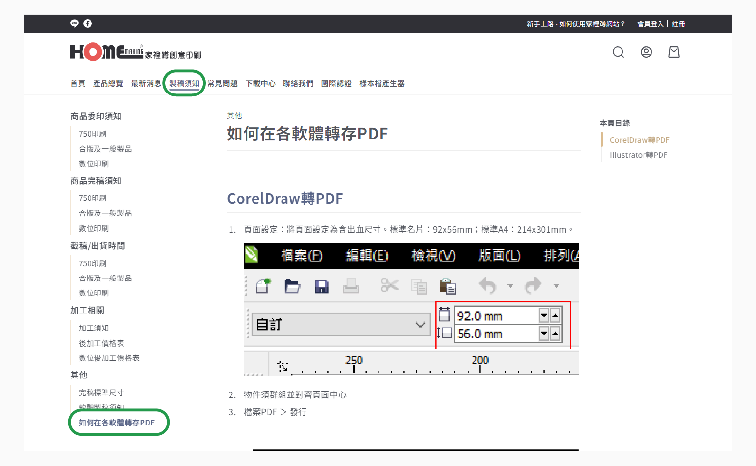This screenshot has width=756, height=466.
Task: Open the 新手上路 website guide link
Action: (x=575, y=24)
